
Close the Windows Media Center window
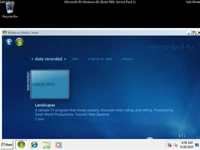click(198, 33)
